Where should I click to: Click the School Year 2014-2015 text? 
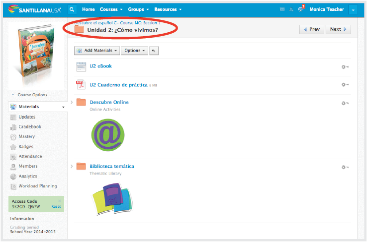[33, 232]
